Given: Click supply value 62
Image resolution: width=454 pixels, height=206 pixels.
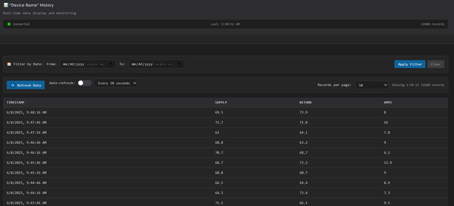Looking at the screenshot, I should (x=217, y=132).
